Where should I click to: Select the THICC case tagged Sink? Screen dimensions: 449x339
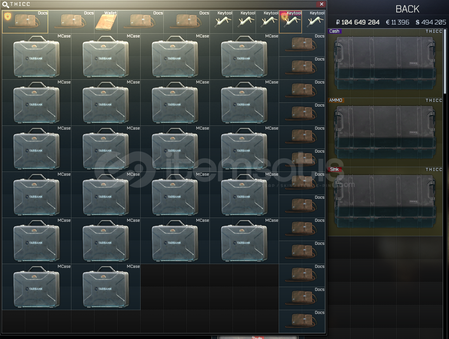point(385,201)
